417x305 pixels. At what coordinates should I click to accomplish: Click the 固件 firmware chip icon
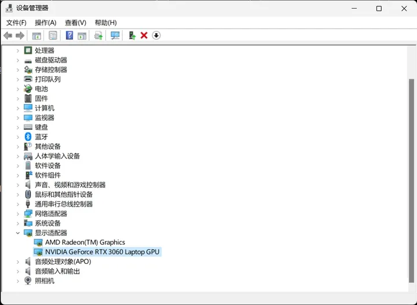[28, 98]
